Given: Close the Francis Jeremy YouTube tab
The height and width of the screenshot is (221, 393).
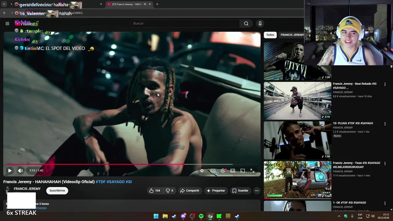Looking at the screenshot, I should click(150, 4).
